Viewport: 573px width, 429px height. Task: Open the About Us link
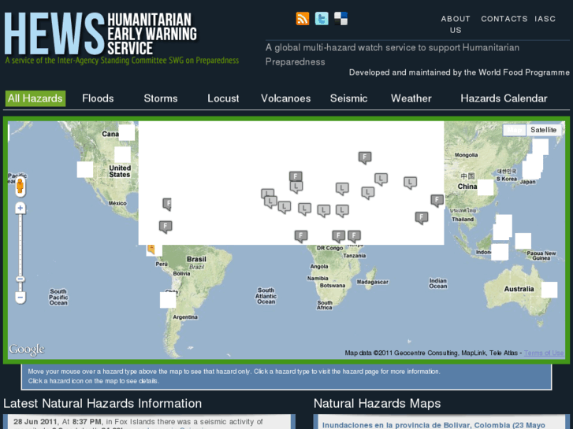pyautogui.click(x=456, y=24)
